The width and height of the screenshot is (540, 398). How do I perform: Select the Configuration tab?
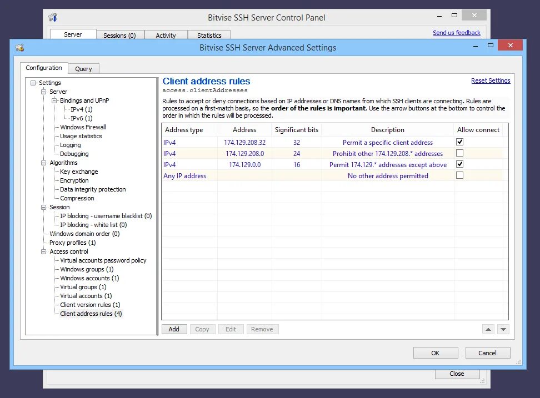44,68
